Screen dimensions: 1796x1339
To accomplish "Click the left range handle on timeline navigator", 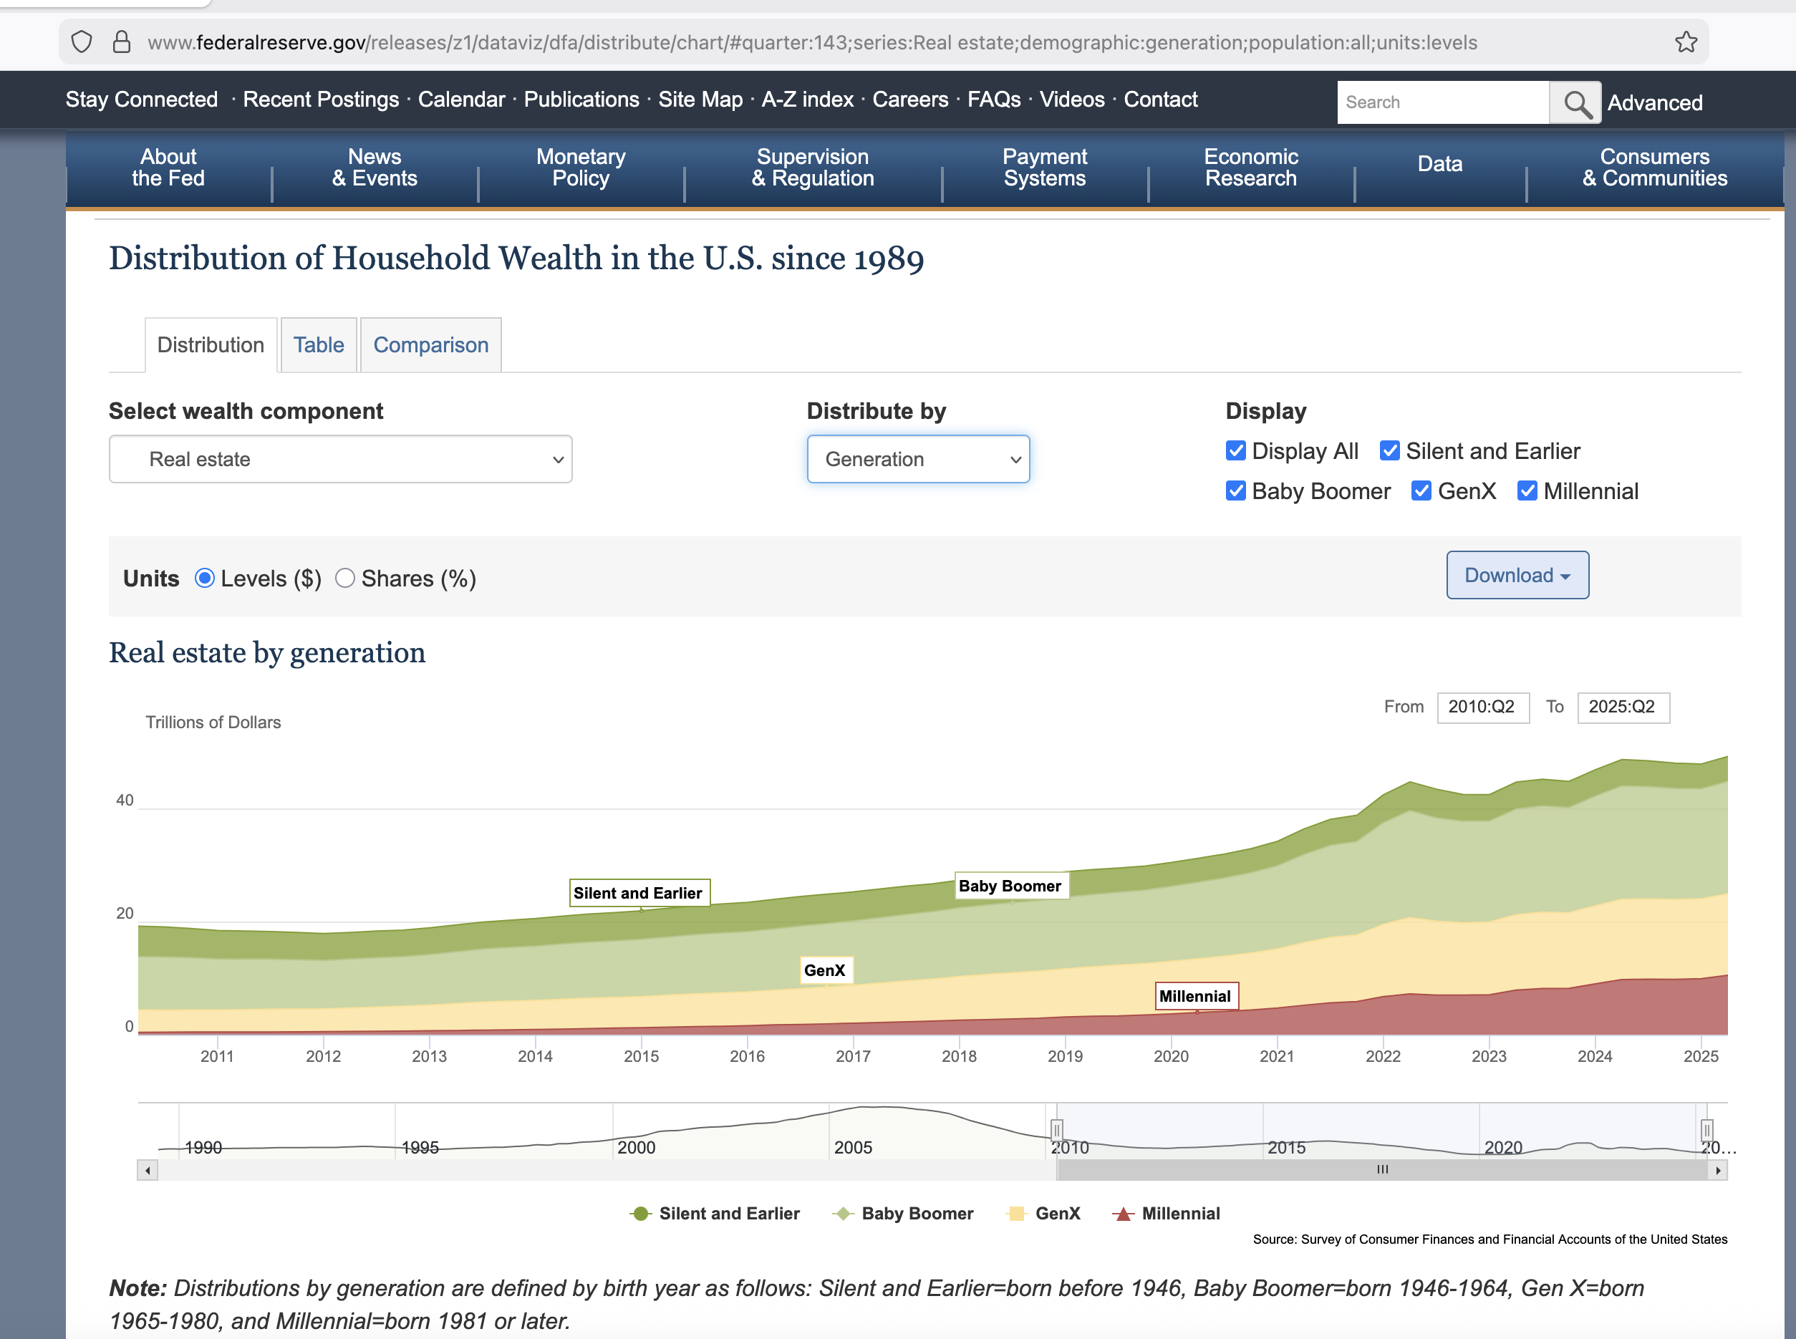I will 1056,1130.
